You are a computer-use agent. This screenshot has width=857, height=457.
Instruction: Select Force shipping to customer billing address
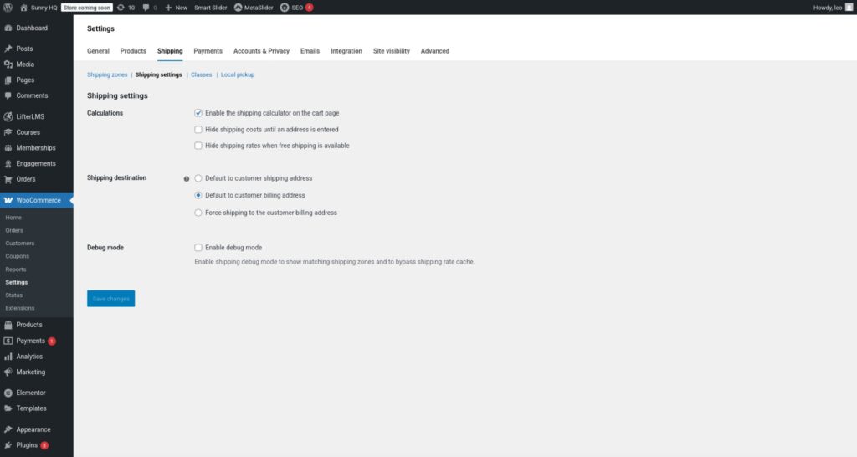pos(198,213)
